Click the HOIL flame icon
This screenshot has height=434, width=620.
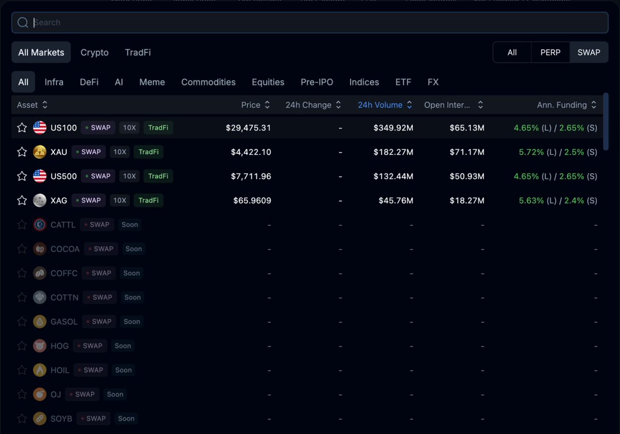pos(39,370)
